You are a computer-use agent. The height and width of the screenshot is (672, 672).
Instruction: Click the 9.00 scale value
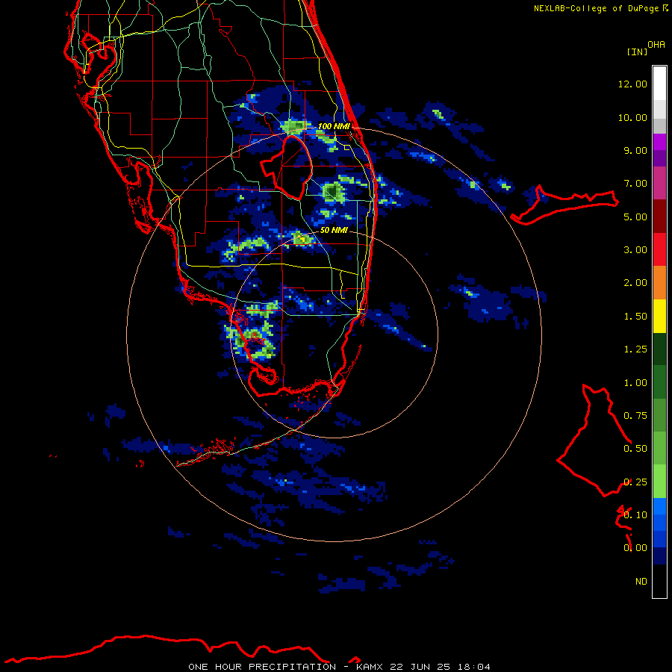[635, 150]
